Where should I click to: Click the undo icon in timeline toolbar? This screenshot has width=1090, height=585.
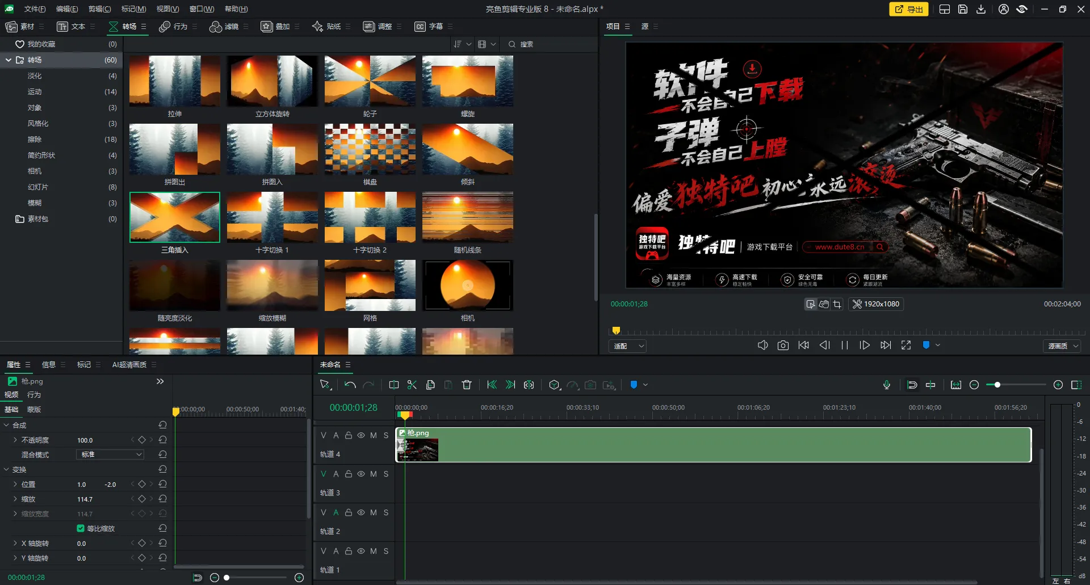pos(350,385)
